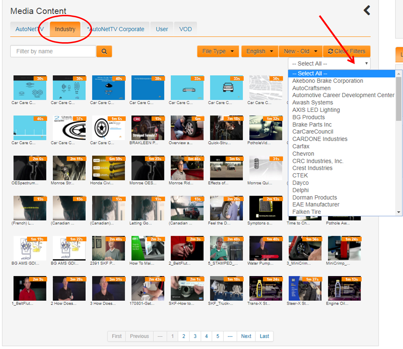This screenshot has width=403, height=349.
Task: Click the Clear Filters button
Action: tap(346, 51)
